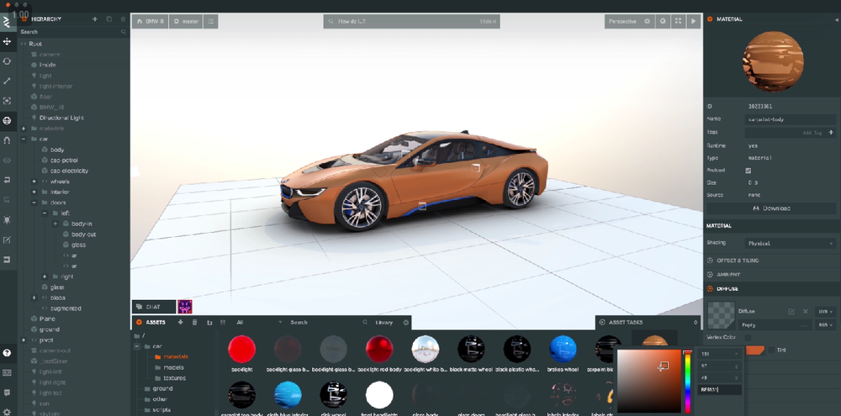This screenshot has width=841, height=416.
Task: Open the asset Library button
Action: pyautogui.click(x=383, y=322)
